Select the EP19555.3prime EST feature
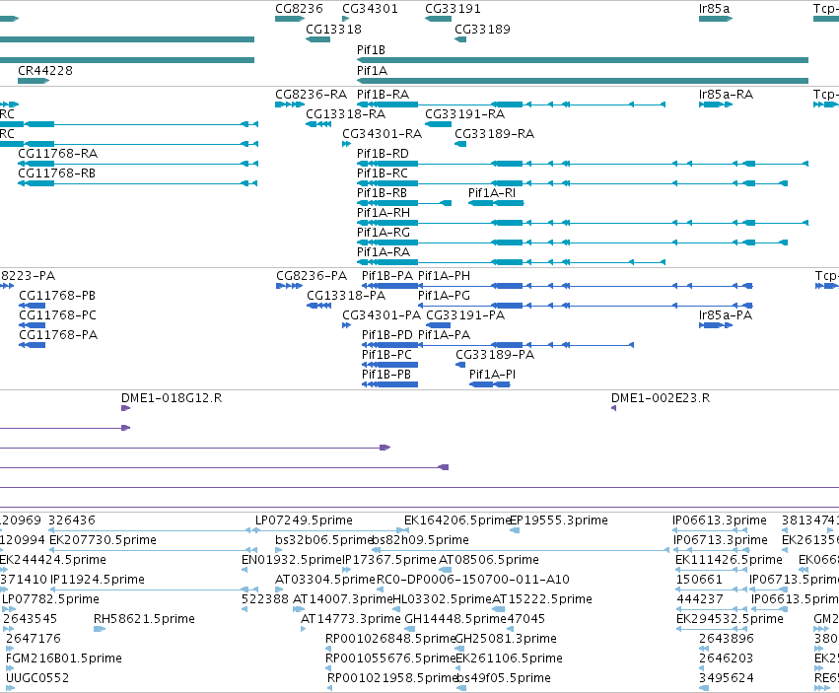The height and width of the screenshot is (693, 839). pyautogui.click(x=515, y=530)
